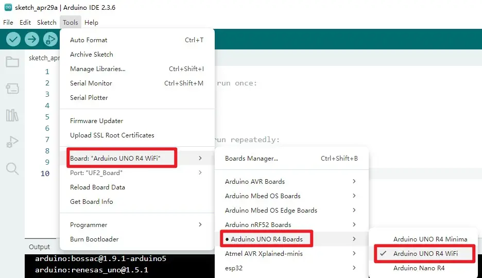Image resolution: width=482 pixels, height=278 pixels.
Task: Click the Upload arrow button
Action: tap(31, 39)
